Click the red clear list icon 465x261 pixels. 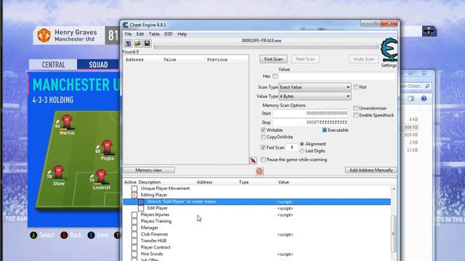point(259,171)
